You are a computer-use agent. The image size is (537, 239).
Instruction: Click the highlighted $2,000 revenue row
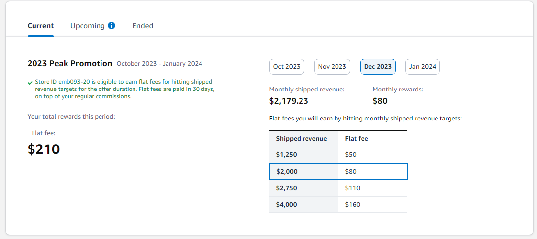pos(338,171)
